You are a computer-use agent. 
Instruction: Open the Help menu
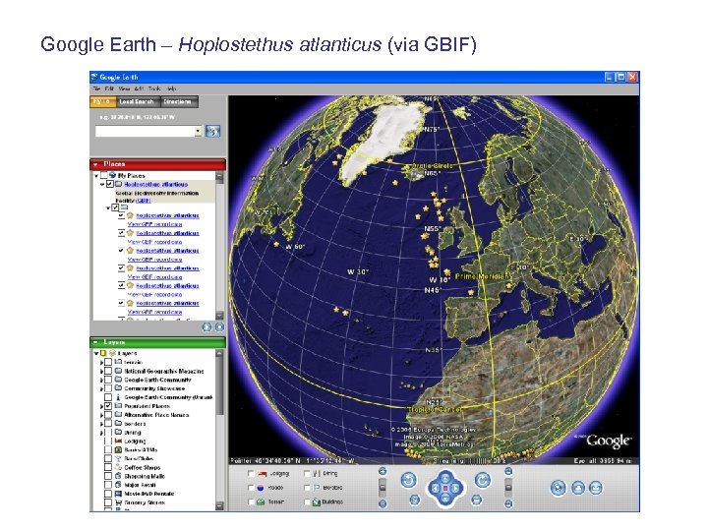point(171,88)
